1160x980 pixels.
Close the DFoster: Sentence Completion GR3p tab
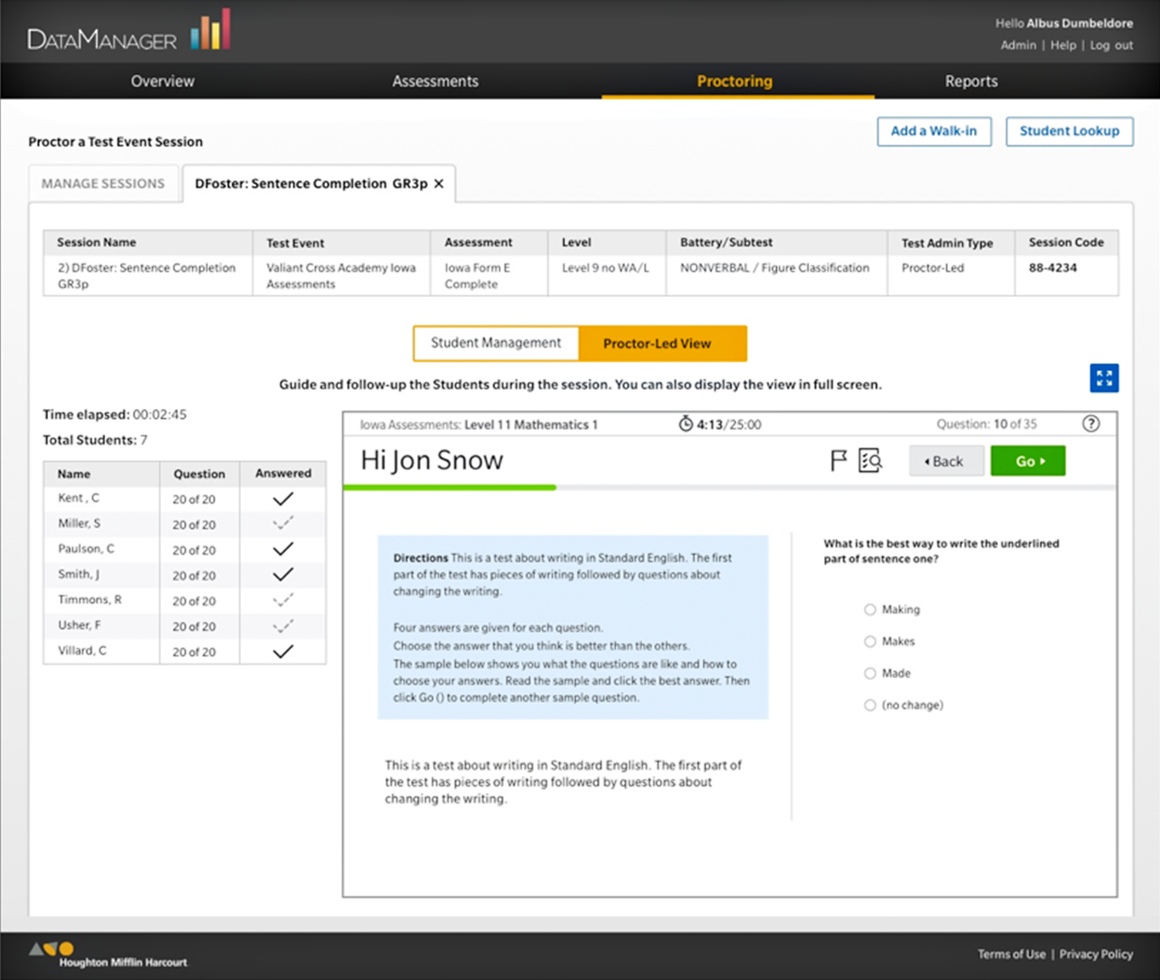pyautogui.click(x=440, y=183)
